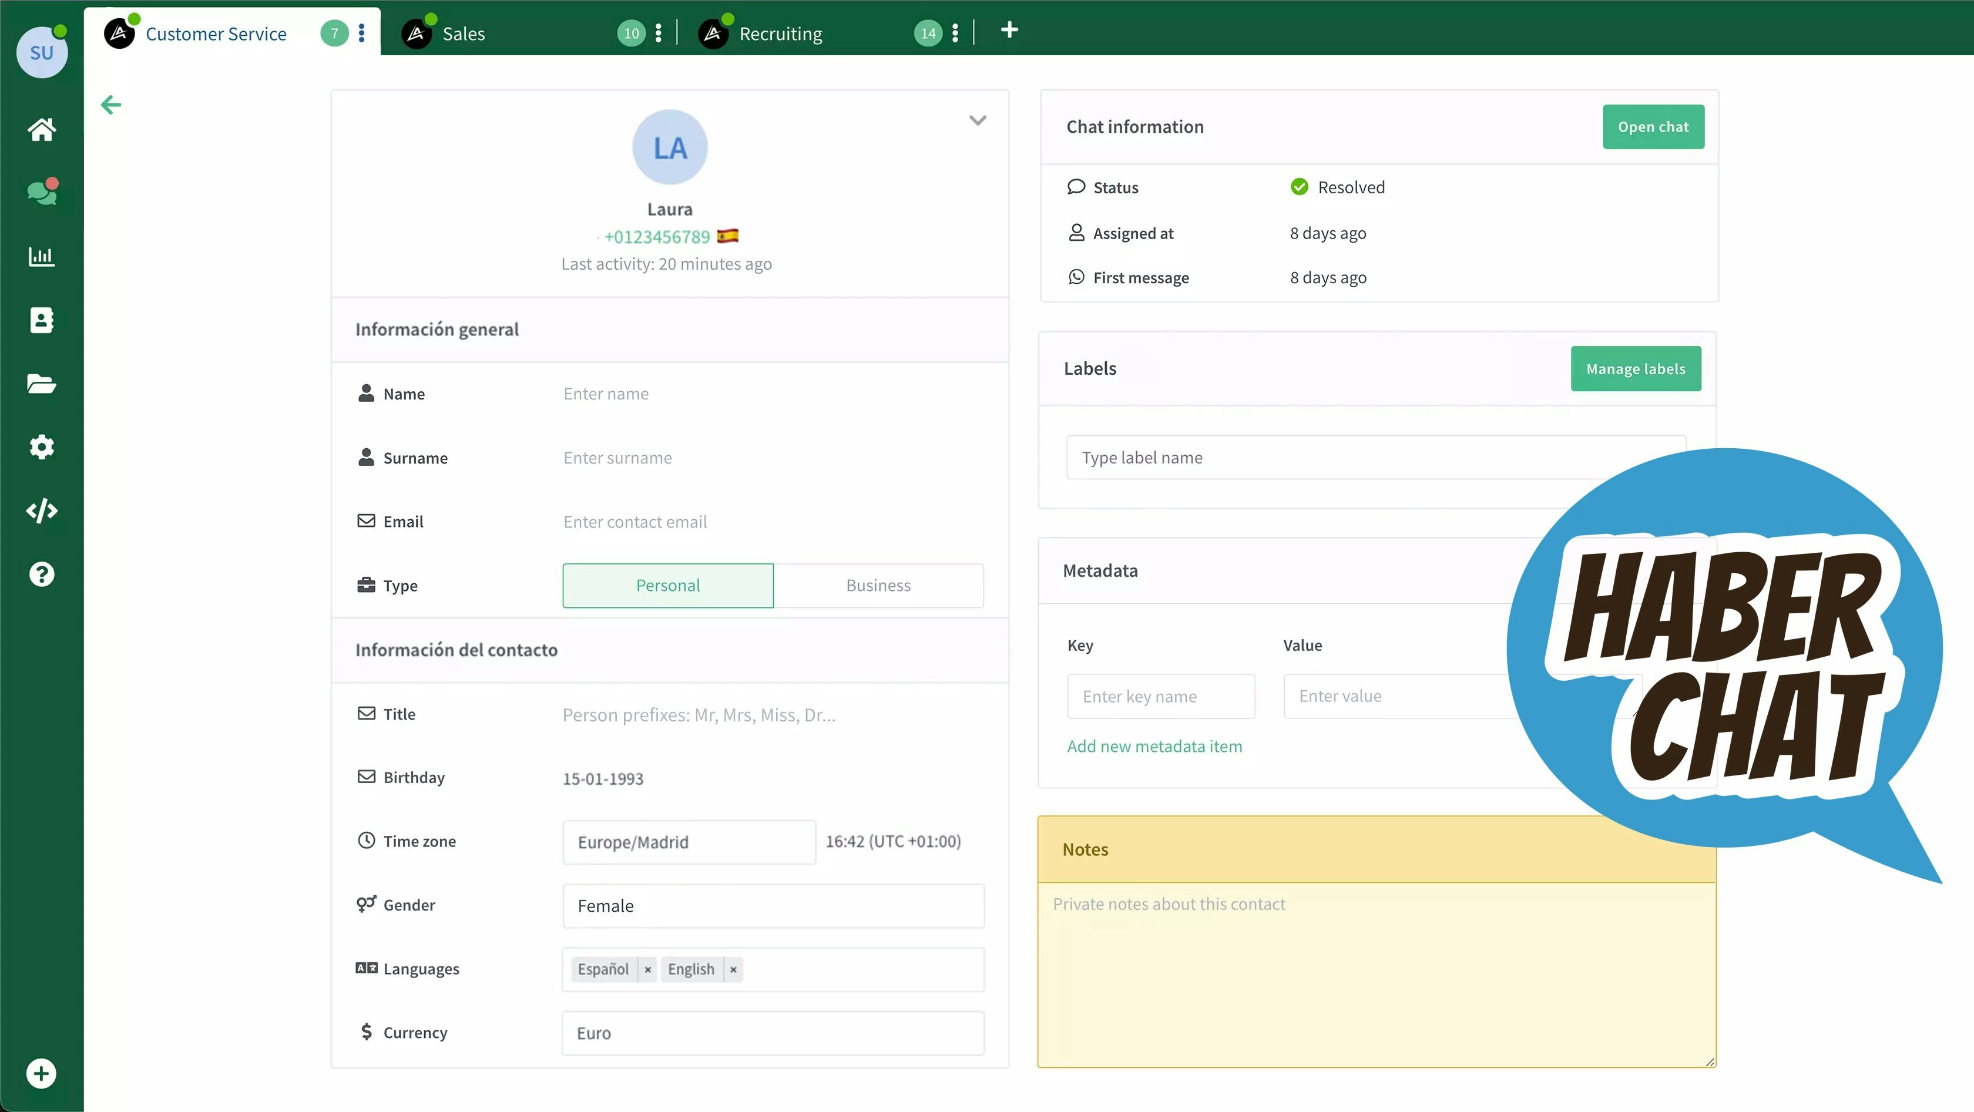This screenshot has height=1112, width=1974.
Task: Open the Currency dropdown showing Euro
Action: pos(773,1033)
